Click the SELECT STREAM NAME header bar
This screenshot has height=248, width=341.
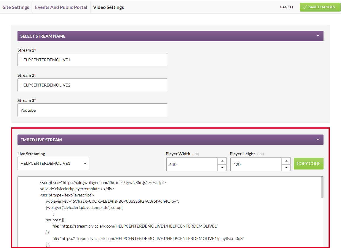click(170, 36)
